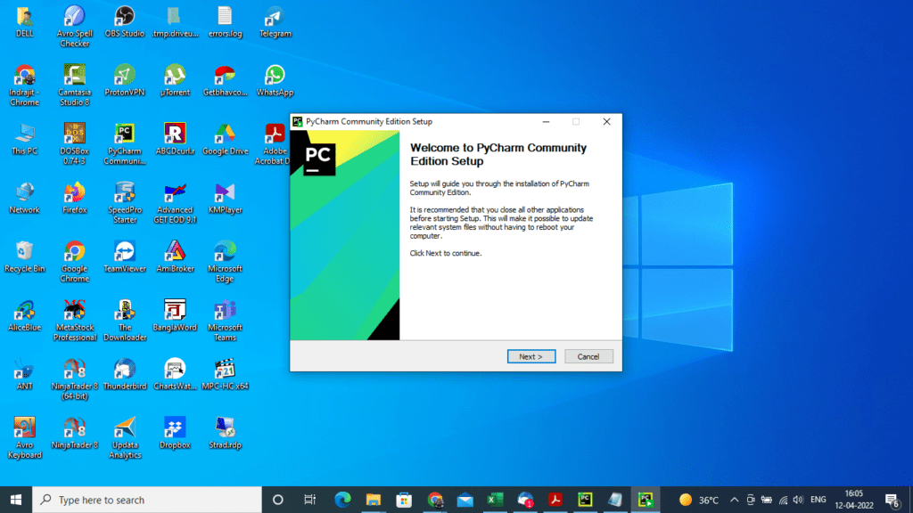The height and width of the screenshot is (513, 913).
Task: Select the KMPlayer desktop shortcut
Action: [225, 199]
